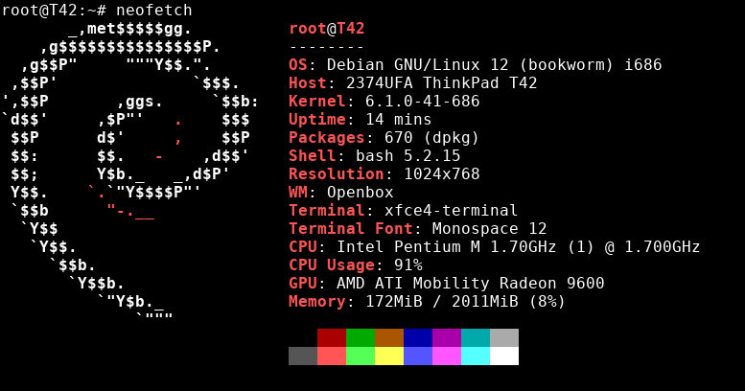Click the bright yellow color block
This screenshot has width=745, height=391.
coord(389,356)
